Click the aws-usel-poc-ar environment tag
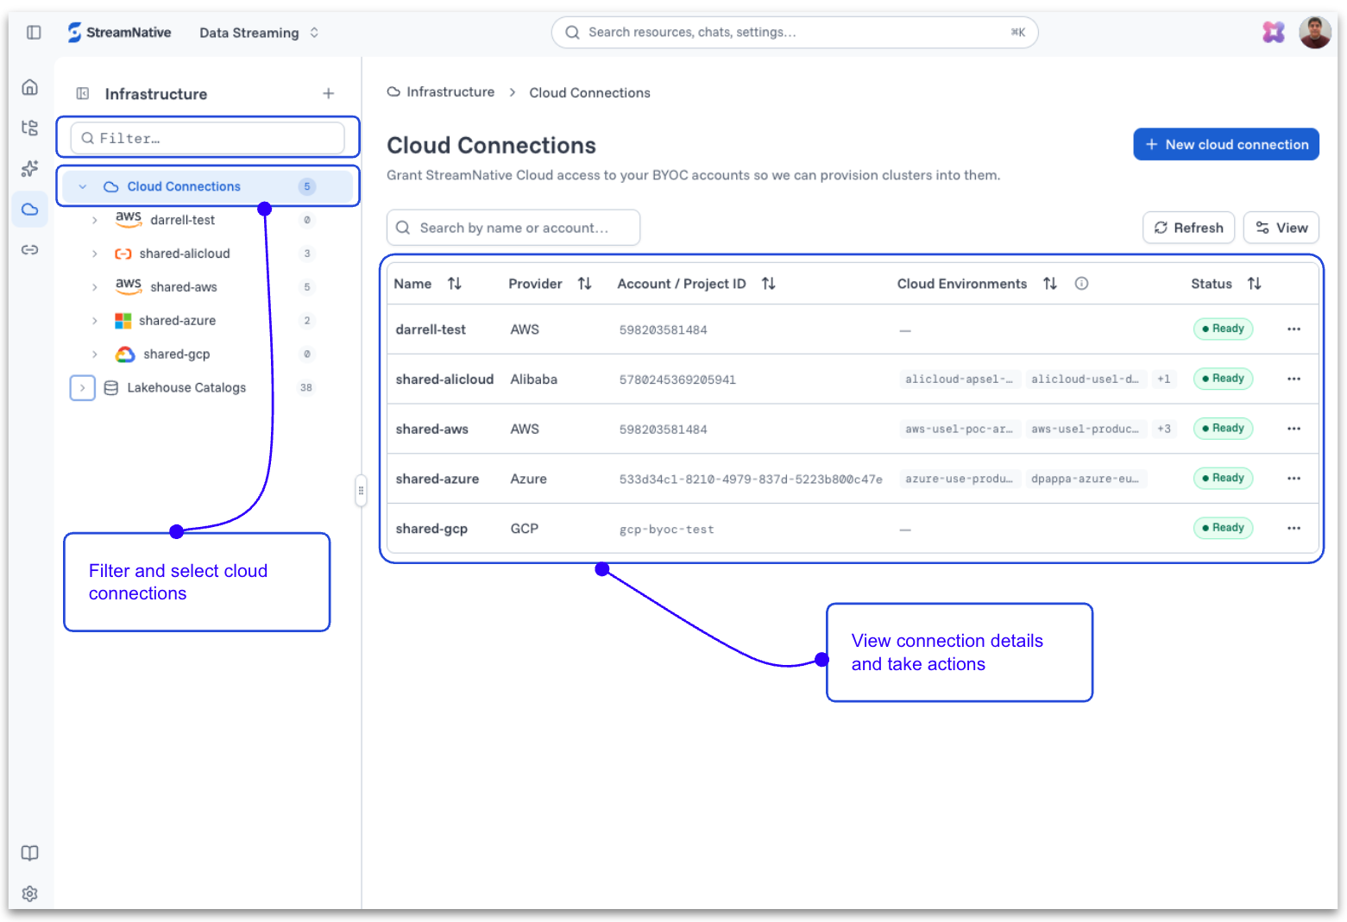 [960, 429]
